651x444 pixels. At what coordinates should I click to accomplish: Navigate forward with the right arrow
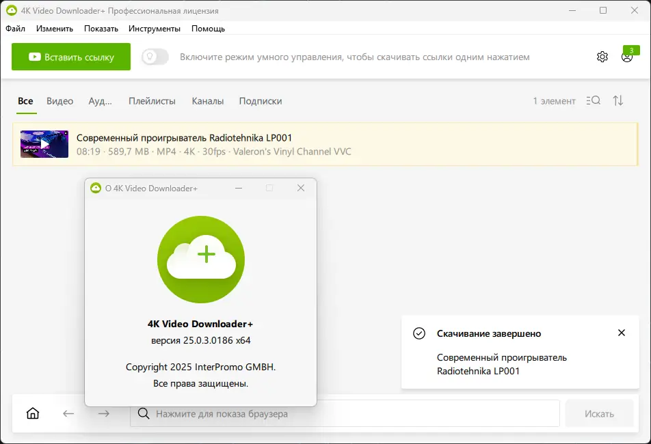[104, 413]
